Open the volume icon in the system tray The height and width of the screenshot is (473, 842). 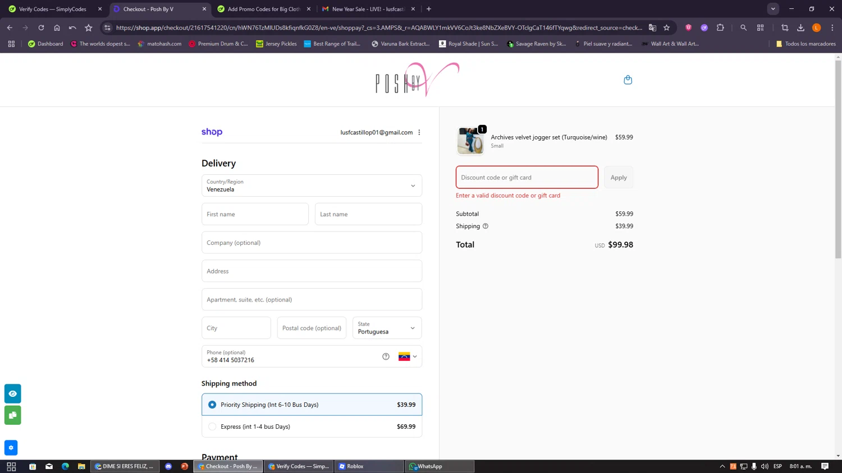point(765,466)
